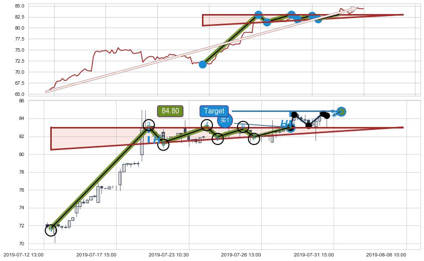
Task: Select the black dot at the V-shape bottom
Action: (x=309, y=125)
